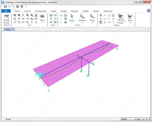152x122 pixels.
Task: Open the GLOBAL coordinate system combo box
Action: click(x=128, y=119)
